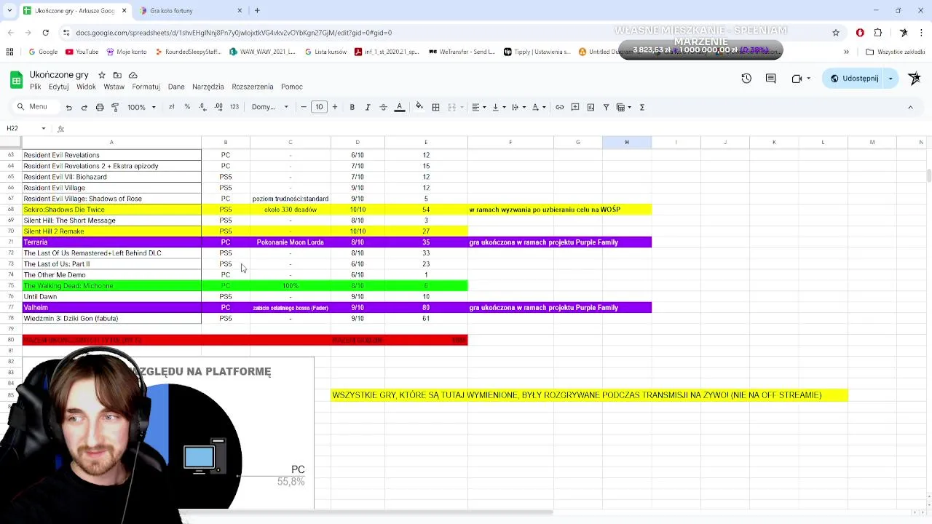932x524 pixels.
Task: Activate the paint format roller
Action: [115, 107]
